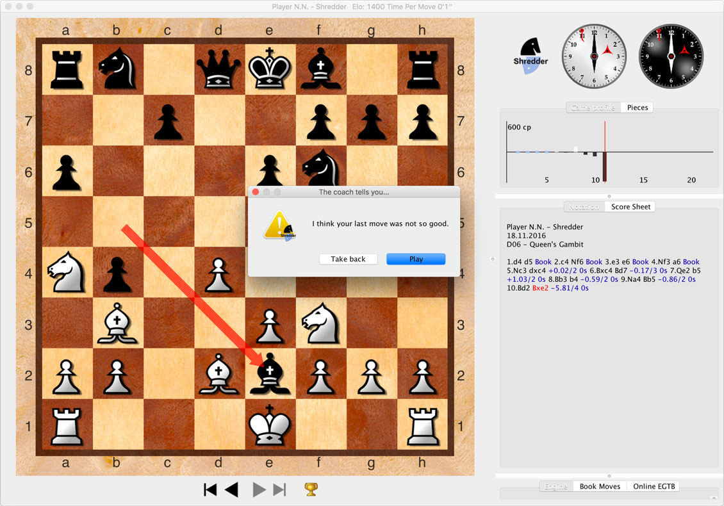Select the white rook on a1
The width and height of the screenshot is (724, 506).
67,426
